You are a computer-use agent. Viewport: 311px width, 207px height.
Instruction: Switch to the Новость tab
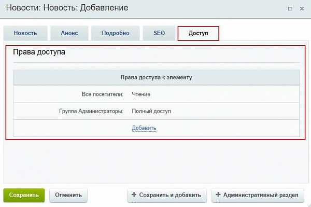pyautogui.click(x=25, y=33)
